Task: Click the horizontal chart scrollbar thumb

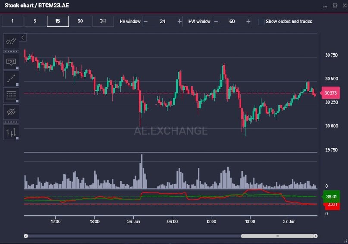Action: pos(277,236)
